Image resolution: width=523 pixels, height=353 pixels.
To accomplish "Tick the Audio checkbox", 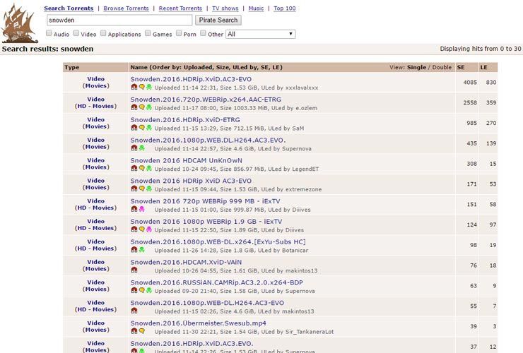I will (49, 33).
